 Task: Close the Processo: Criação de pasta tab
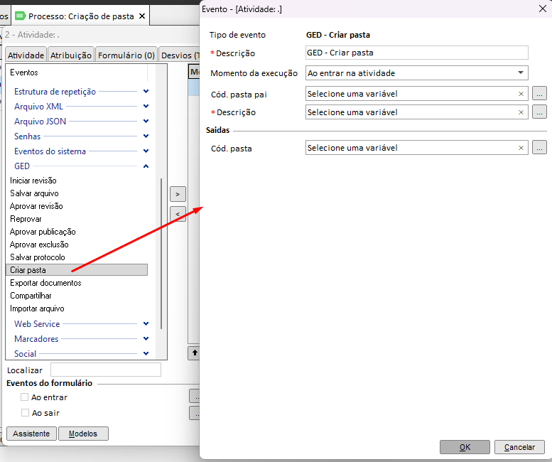142,16
